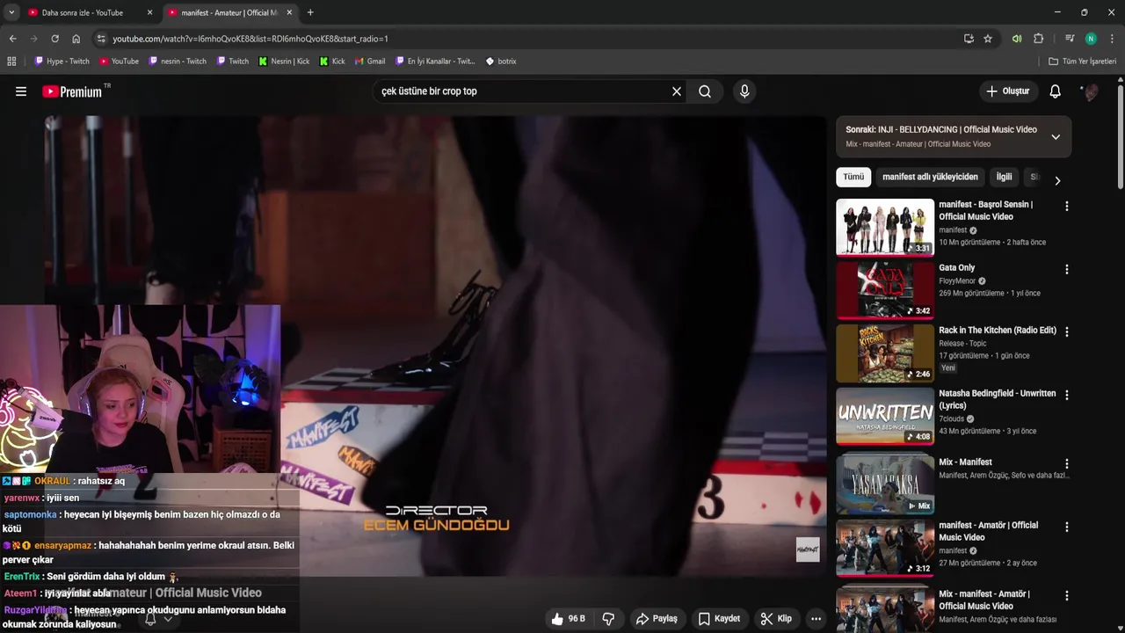
Task: Click the Kaydet save button
Action: point(719,619)
